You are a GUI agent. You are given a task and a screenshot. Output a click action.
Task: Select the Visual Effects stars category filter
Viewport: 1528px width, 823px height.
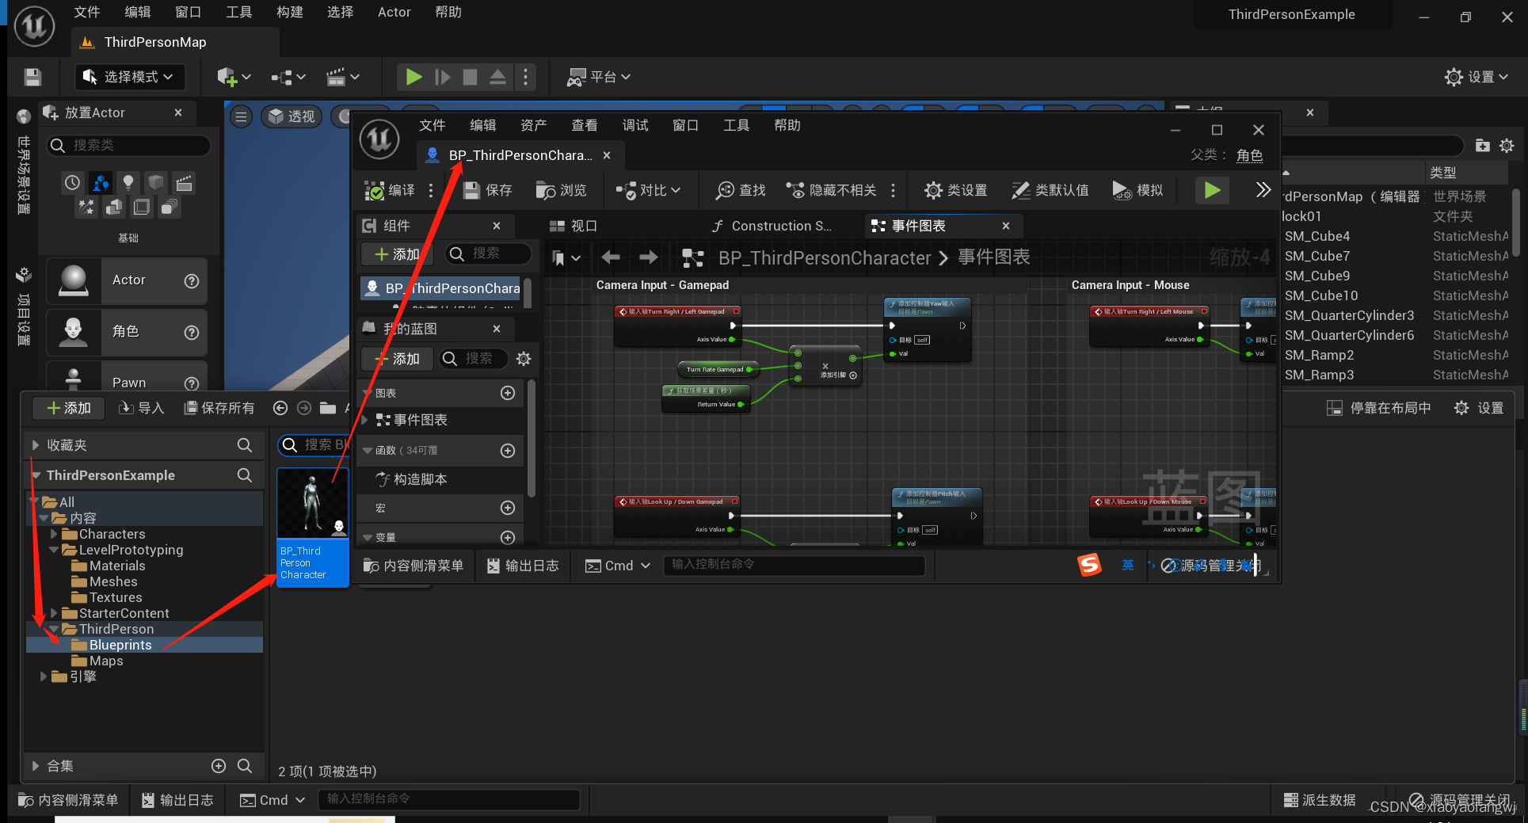[x=86, y=208]
